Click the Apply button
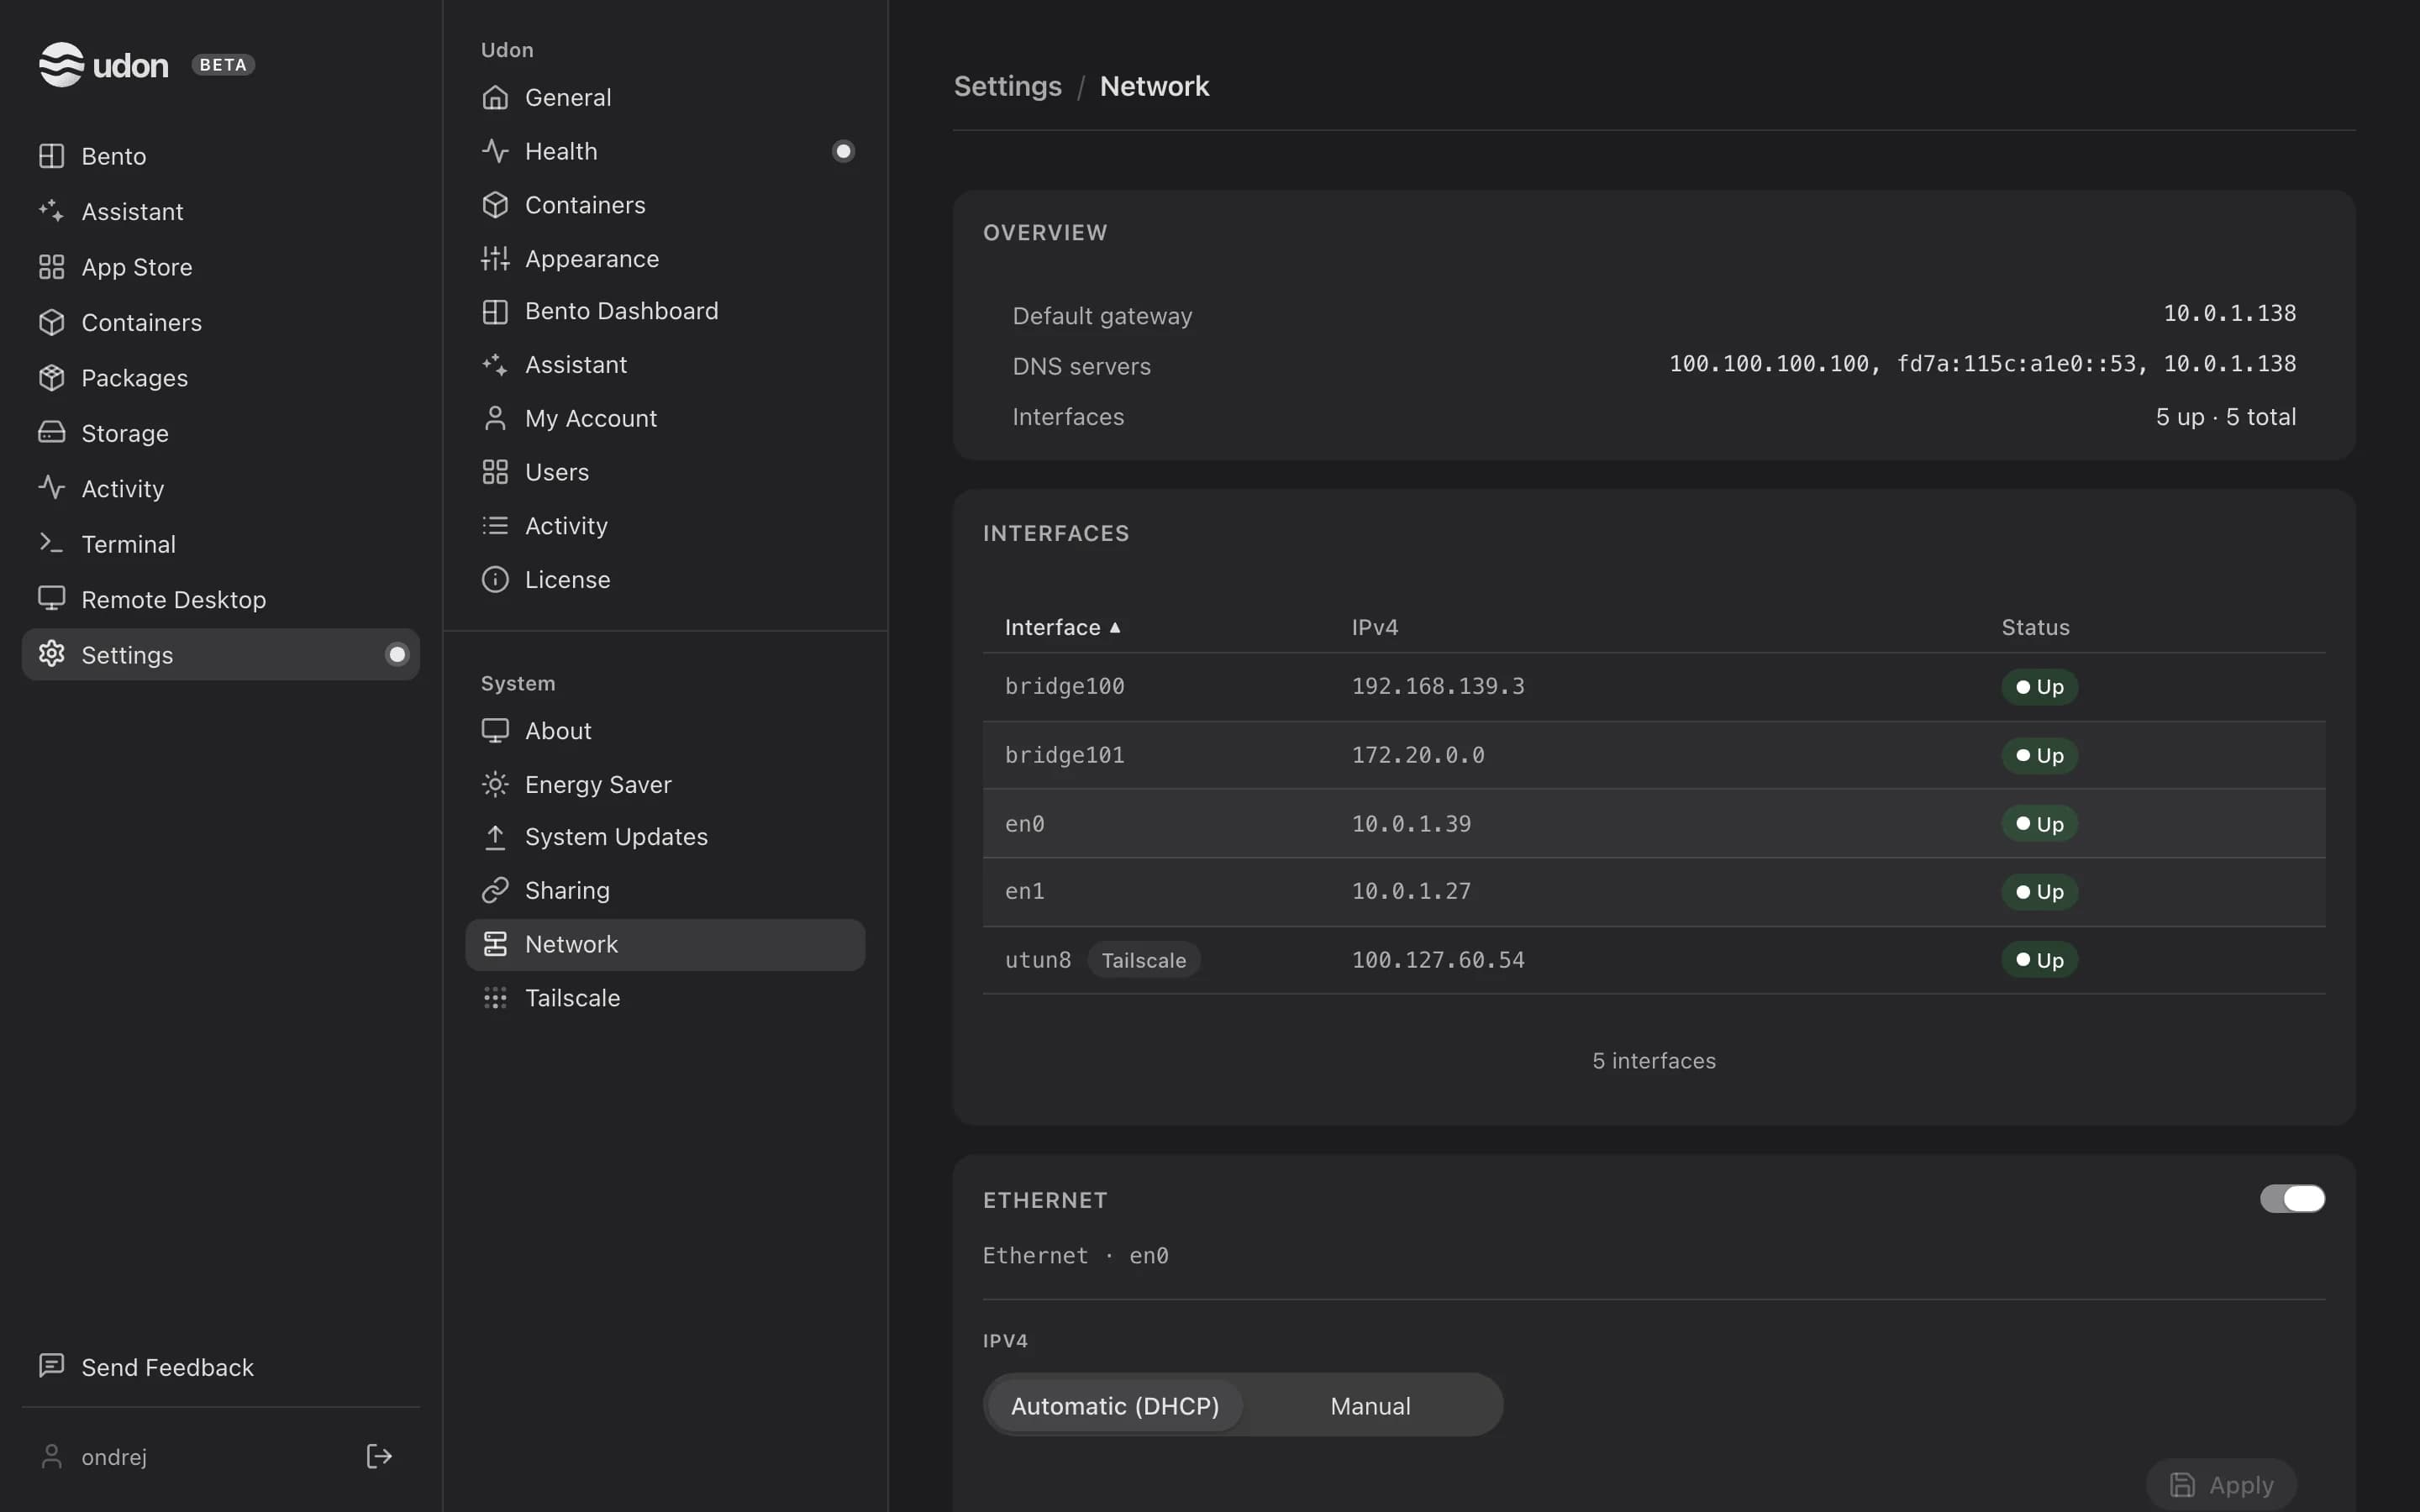The width and height of the screenshot is (2420, 1512). point(2221,1484)
